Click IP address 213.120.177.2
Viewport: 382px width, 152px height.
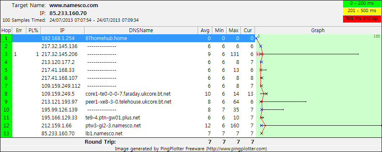point(58,62)
